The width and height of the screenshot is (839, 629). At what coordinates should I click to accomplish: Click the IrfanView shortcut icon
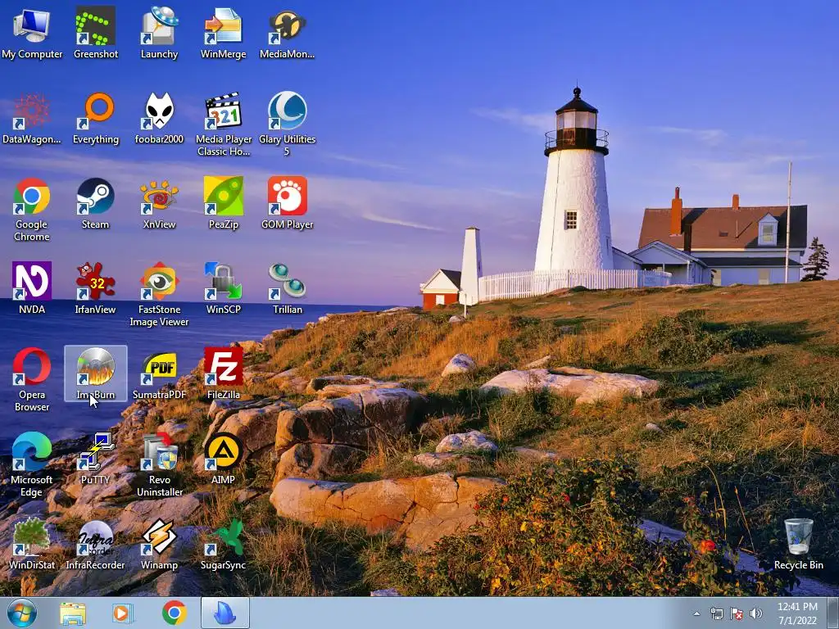(x=95, y=289)
